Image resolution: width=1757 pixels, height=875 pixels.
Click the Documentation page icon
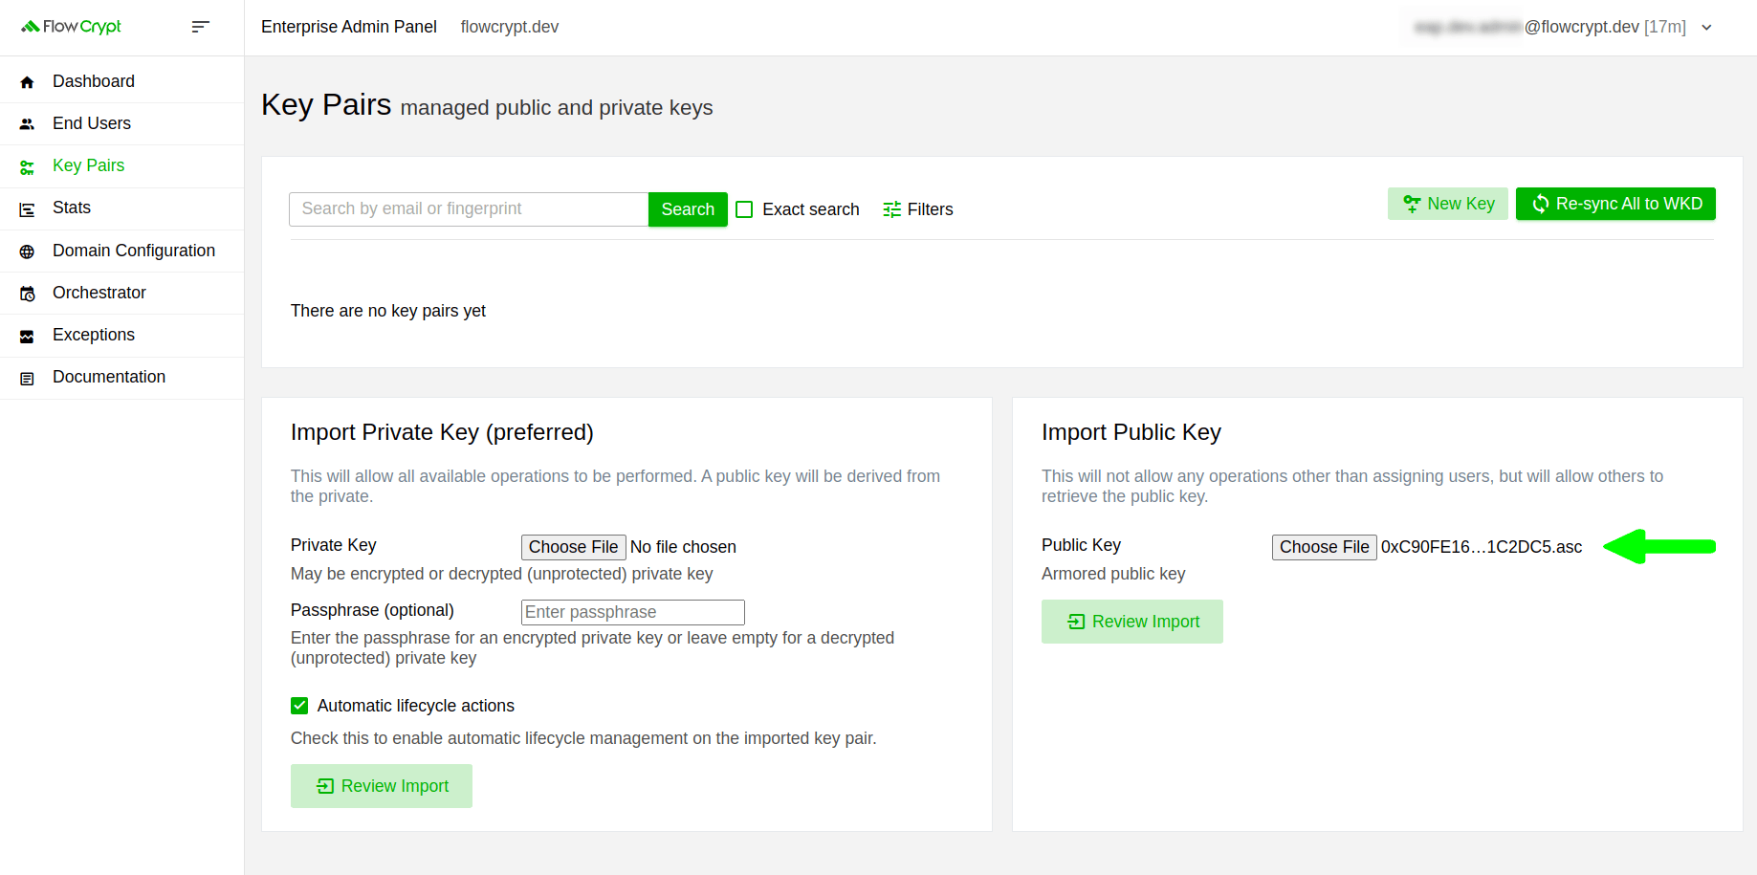pos(27,379)
